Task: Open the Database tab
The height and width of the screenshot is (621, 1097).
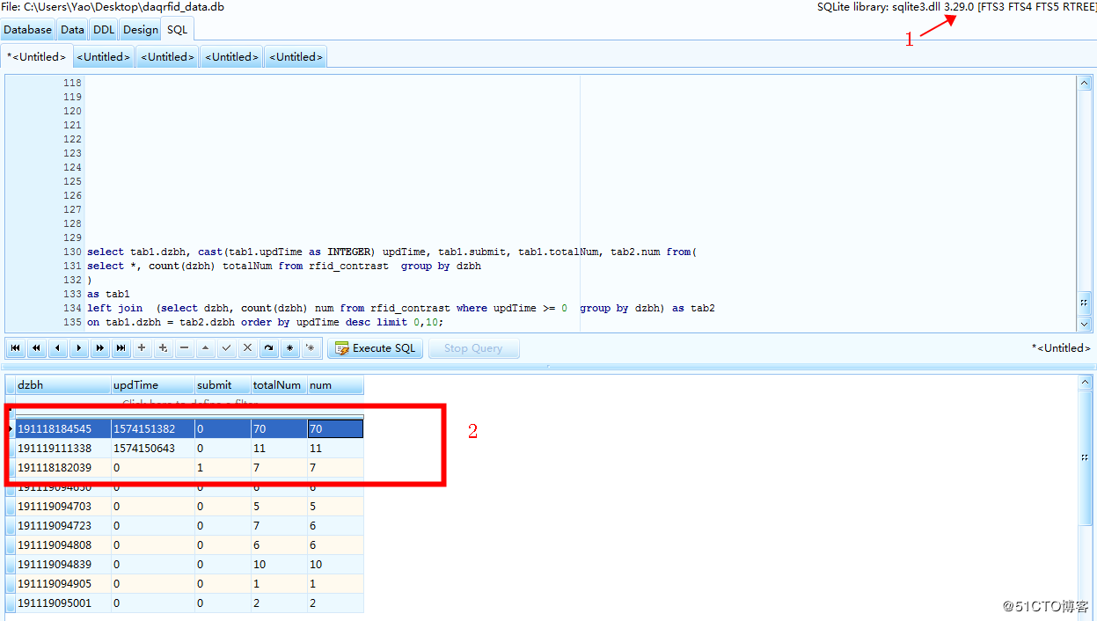Action: click(28, 29)
